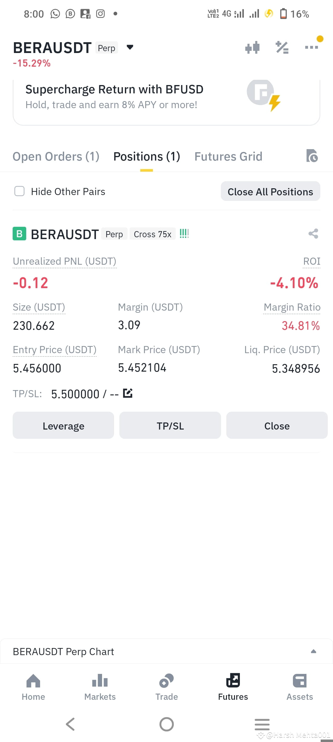
Task: Expand the BERAUSDT pair selector dropdown arrow
Action: tap(130, 47)
